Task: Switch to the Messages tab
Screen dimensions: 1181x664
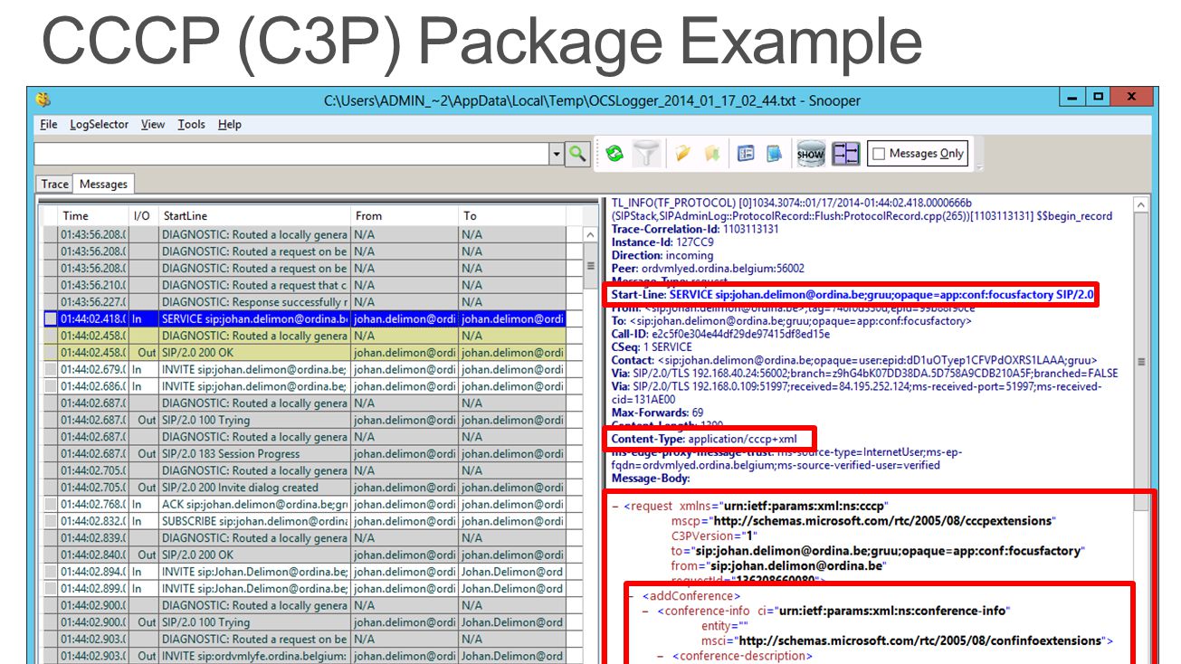Action: coord(103,185)
